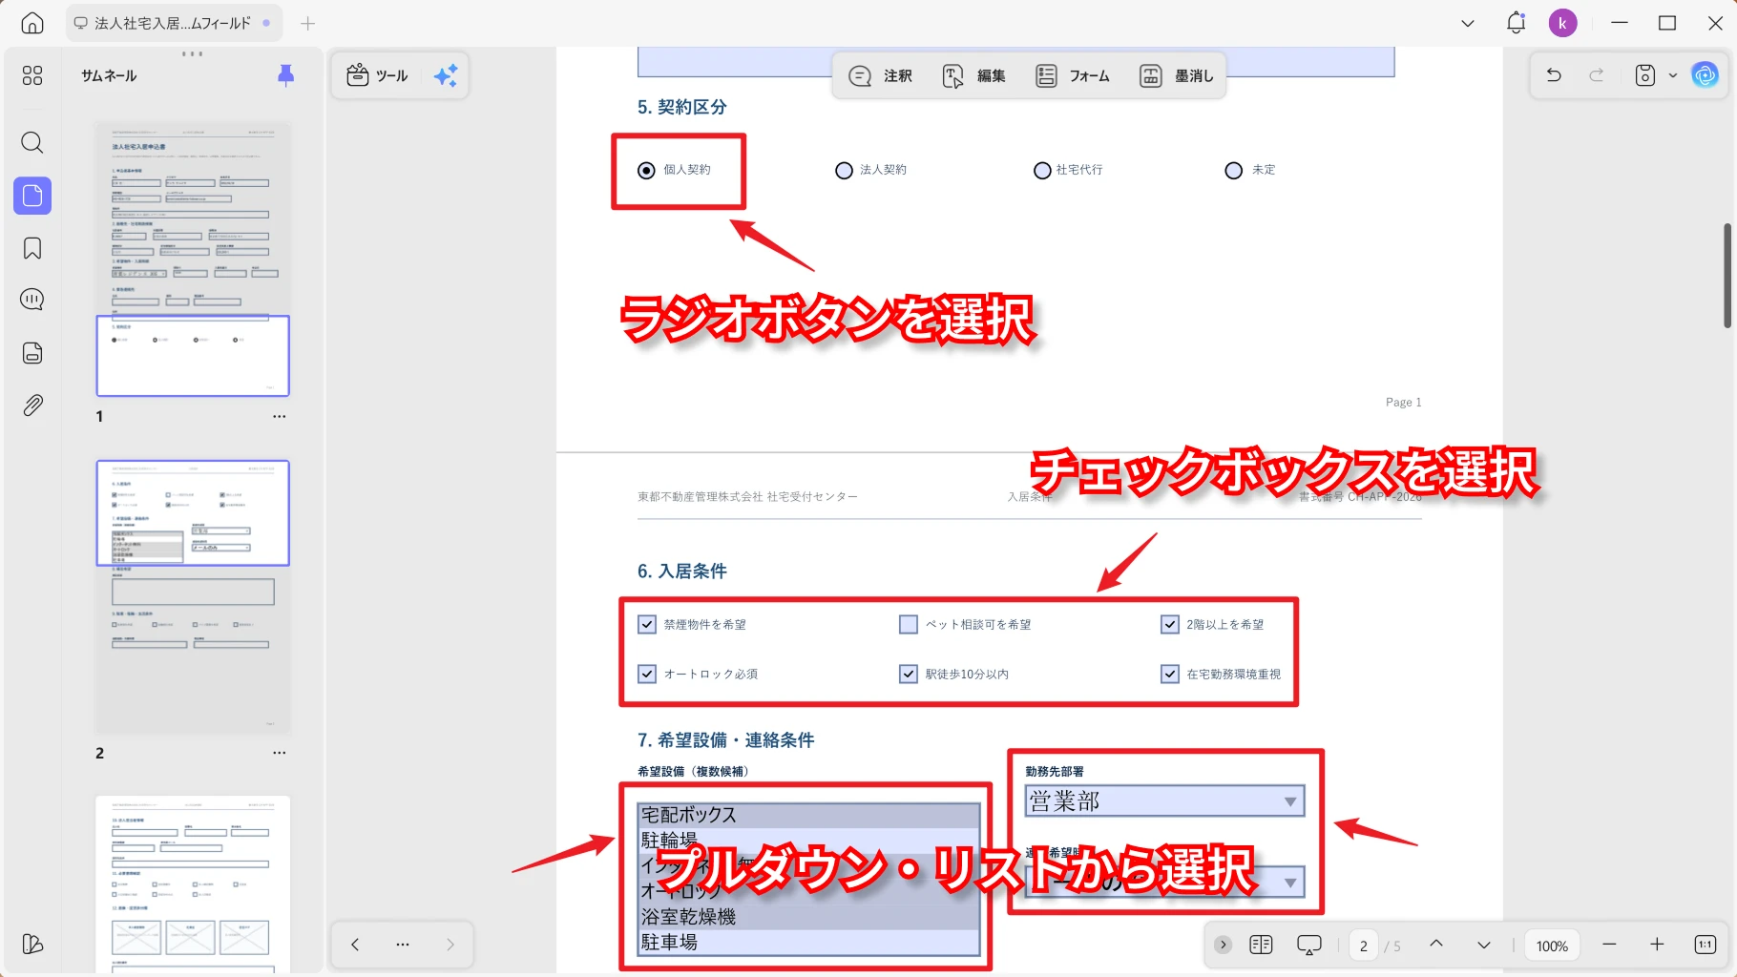
Task: Select the 未定 radio button
Action: click(x=1233, y=170)
